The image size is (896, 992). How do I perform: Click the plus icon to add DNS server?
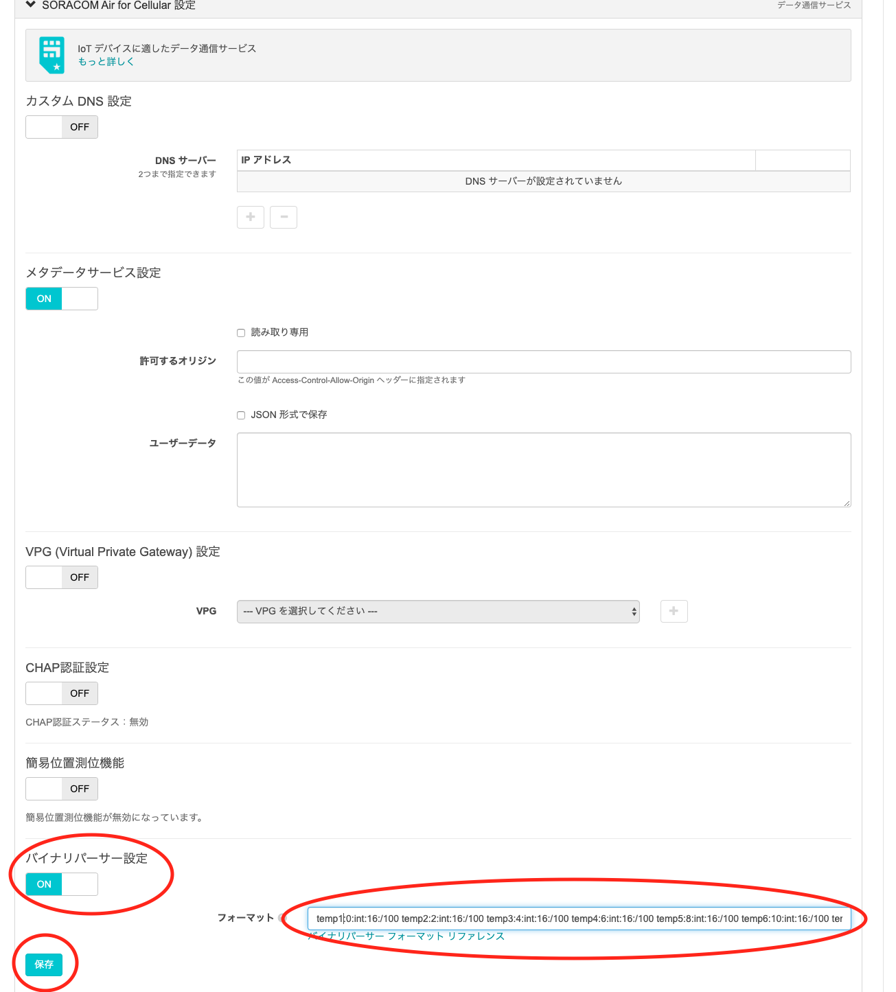tap(251, 217)
